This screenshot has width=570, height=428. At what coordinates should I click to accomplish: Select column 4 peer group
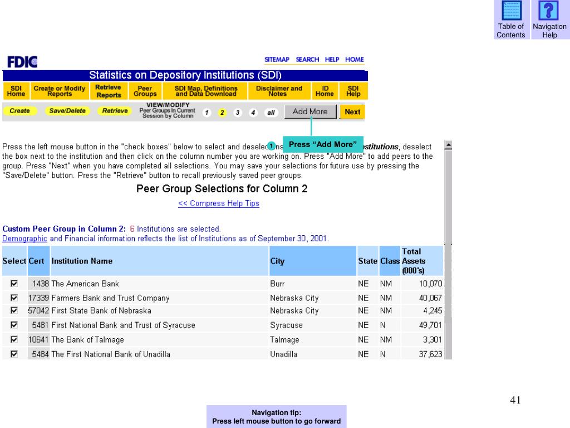pos(253,113)
